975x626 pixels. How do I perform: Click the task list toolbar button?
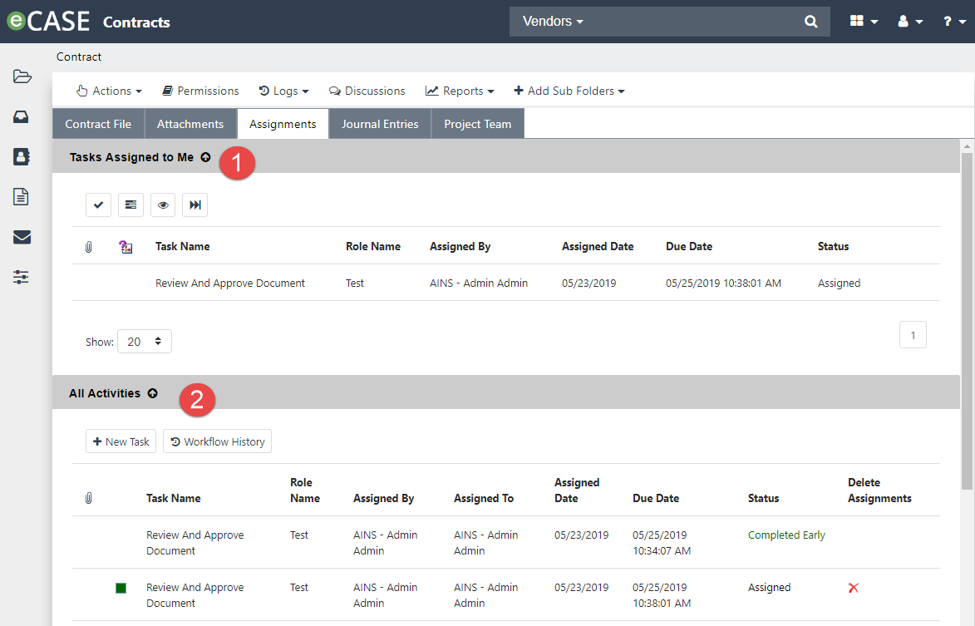tap(130, 205)
